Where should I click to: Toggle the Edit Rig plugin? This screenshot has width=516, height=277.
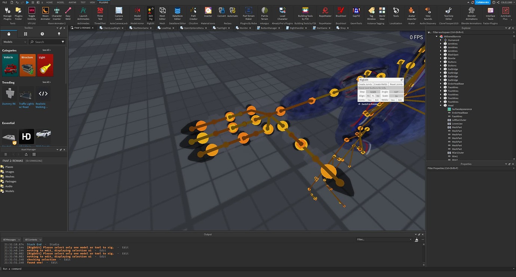[x=151, y=13]
